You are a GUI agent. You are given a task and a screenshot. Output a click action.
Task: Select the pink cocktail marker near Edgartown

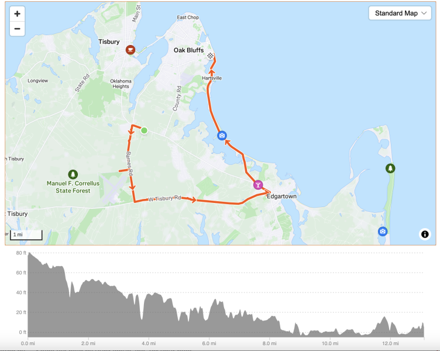coord(257,185)
